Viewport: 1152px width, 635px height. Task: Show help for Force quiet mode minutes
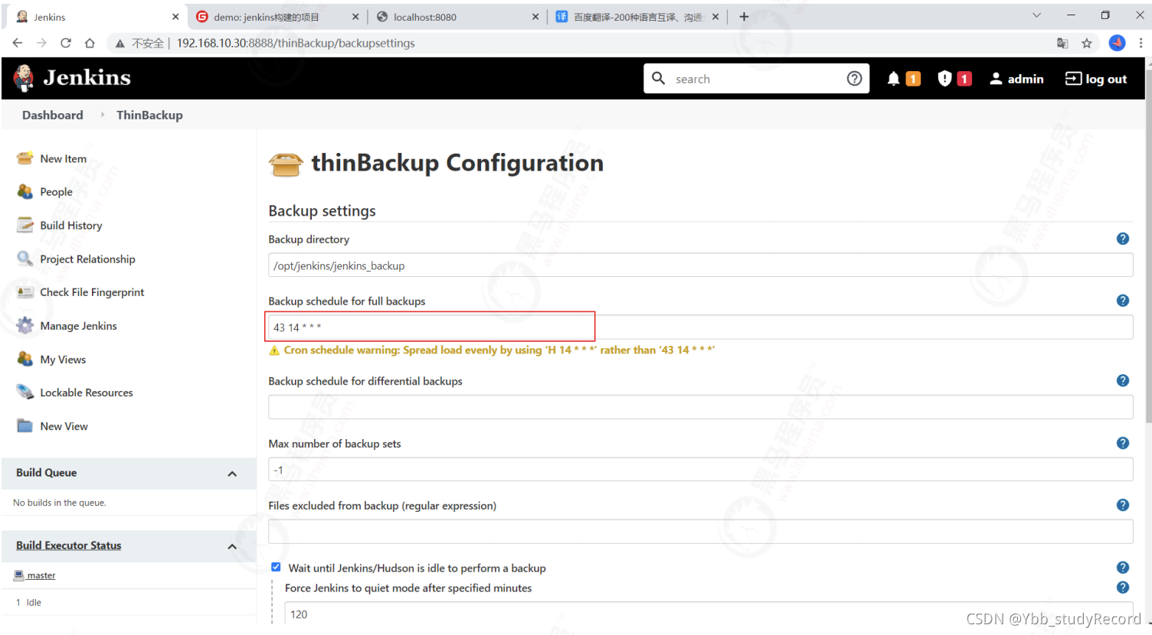(x=1123, y=588)
